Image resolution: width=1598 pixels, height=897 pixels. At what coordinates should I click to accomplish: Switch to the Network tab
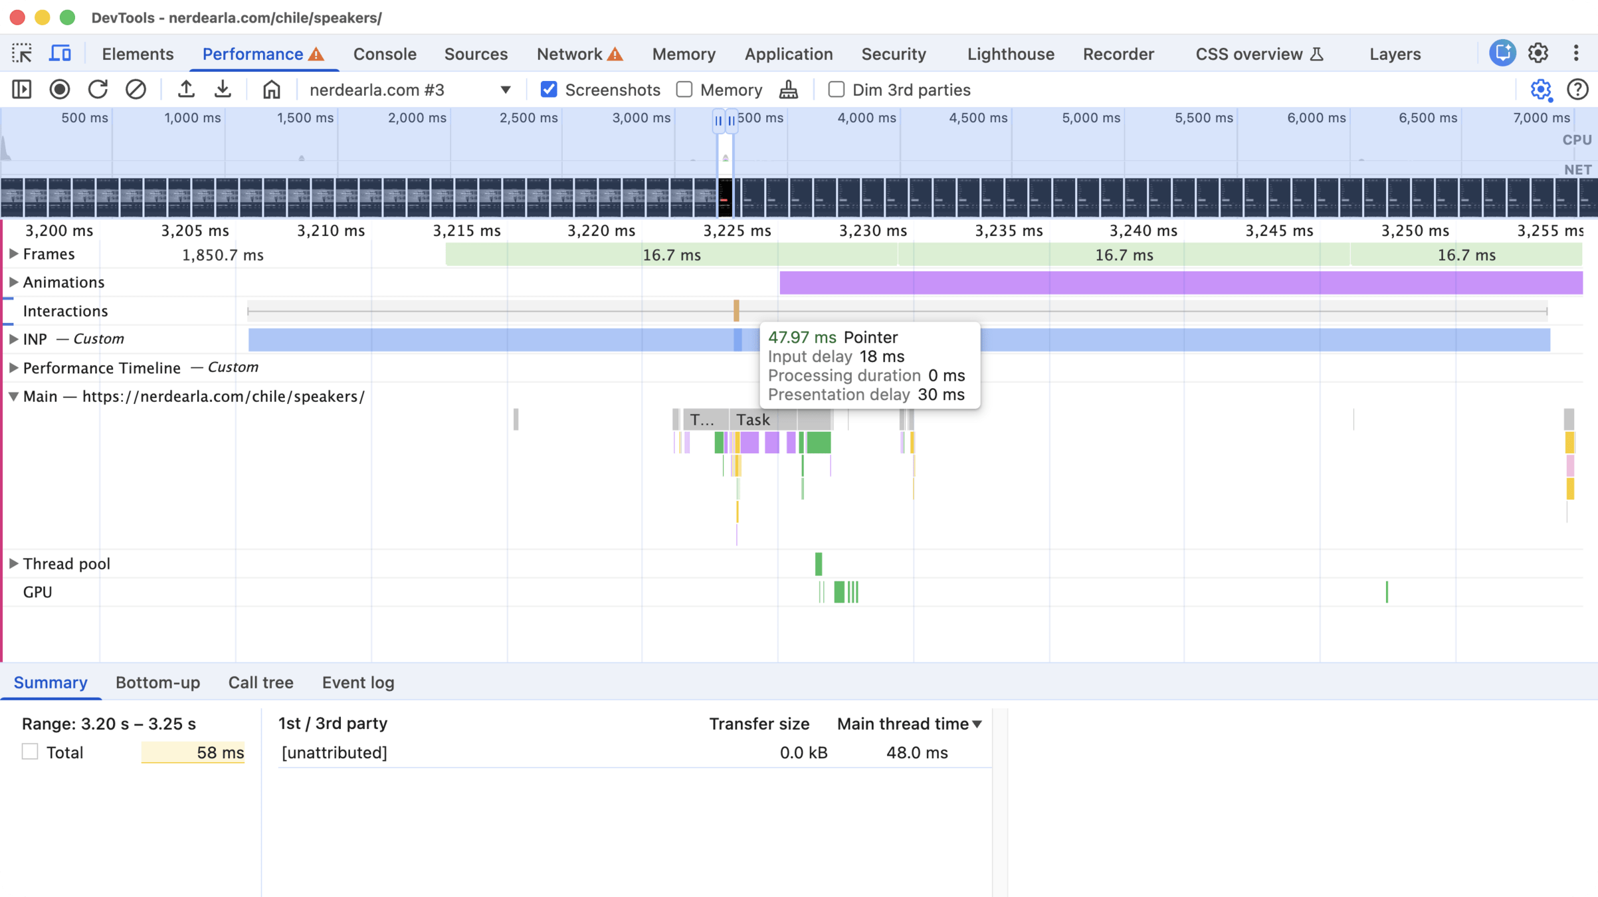point(569,54)
